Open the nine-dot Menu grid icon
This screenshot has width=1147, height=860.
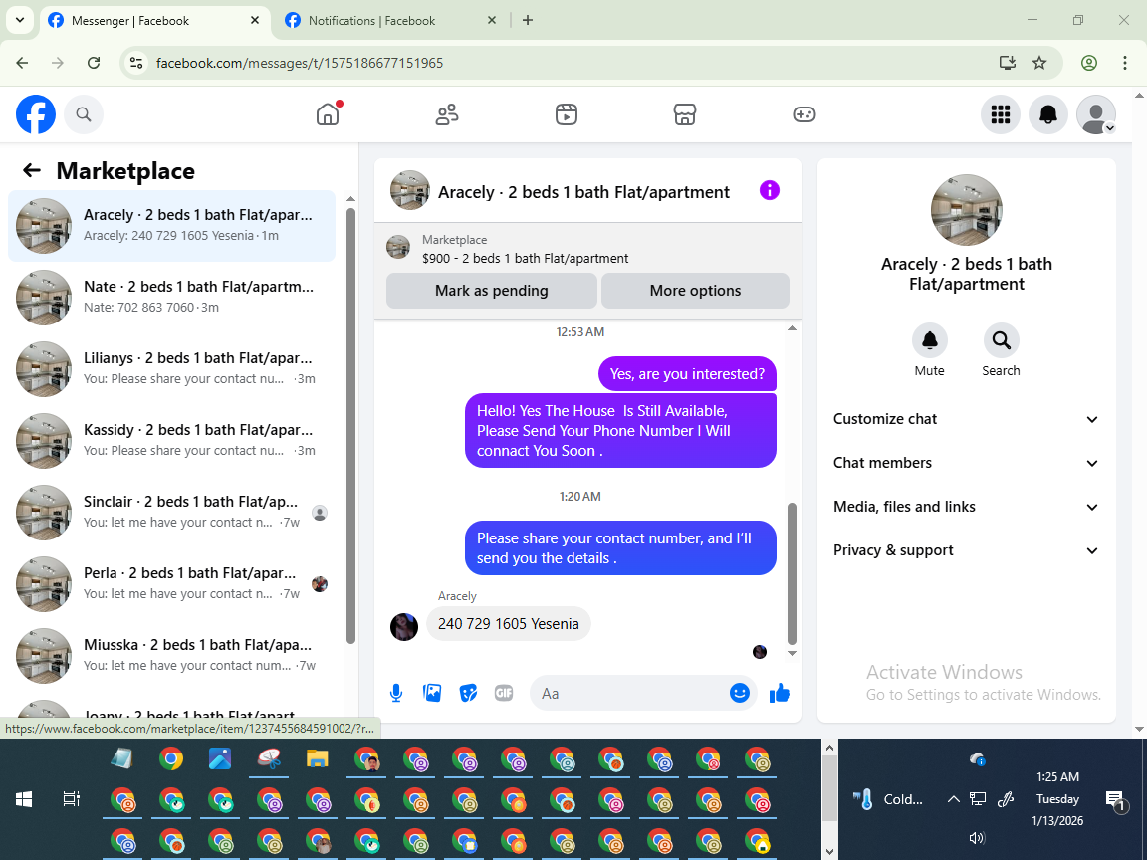click(x=1000, y=114)
